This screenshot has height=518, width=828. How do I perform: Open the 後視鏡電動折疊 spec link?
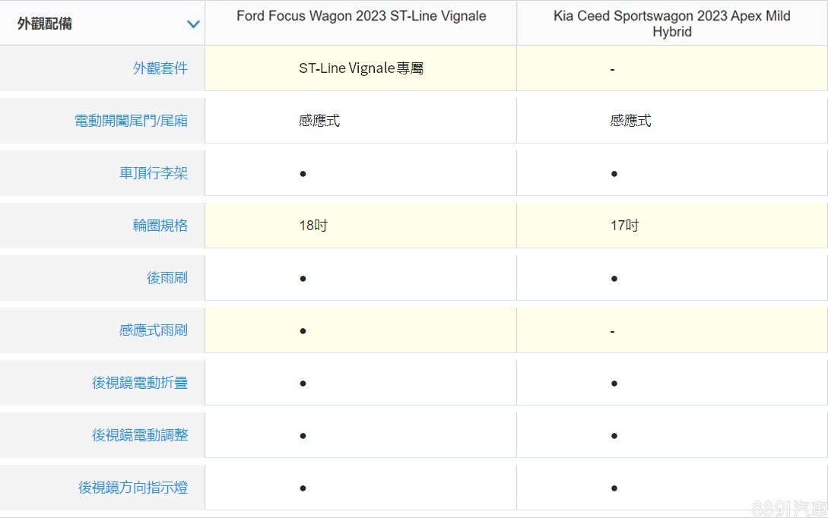(139, 383)
